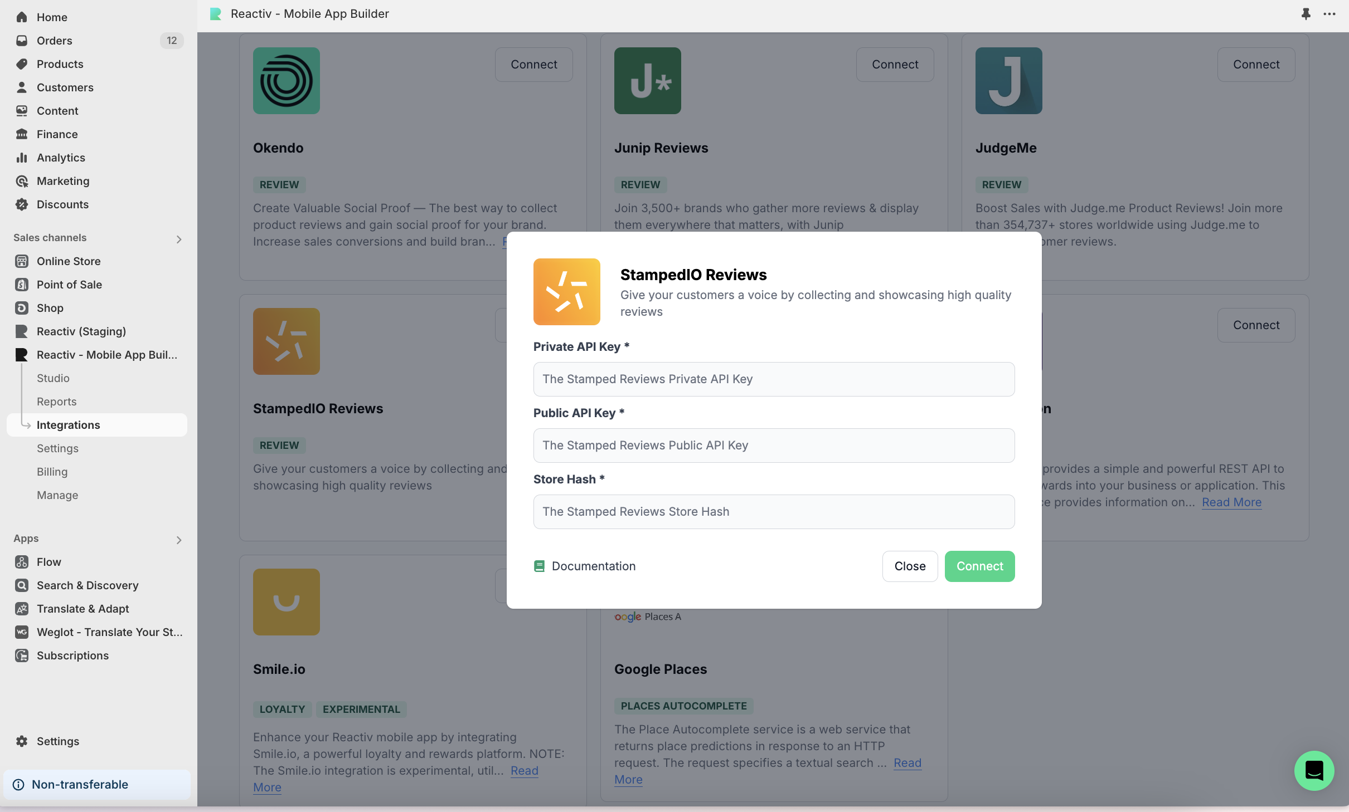Image resolution: width=1349 pixels, height=812 pixels.
Task: Click into the Store Hash field
Action: coord(774,512)
